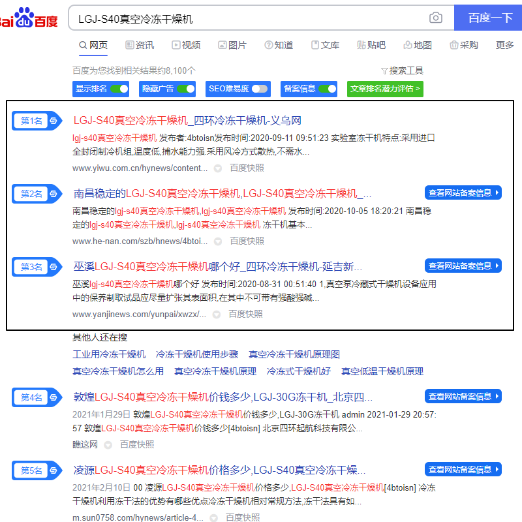Switch to the 贴吧 tab
522x522 pixels.
click(x=371, y=45)
